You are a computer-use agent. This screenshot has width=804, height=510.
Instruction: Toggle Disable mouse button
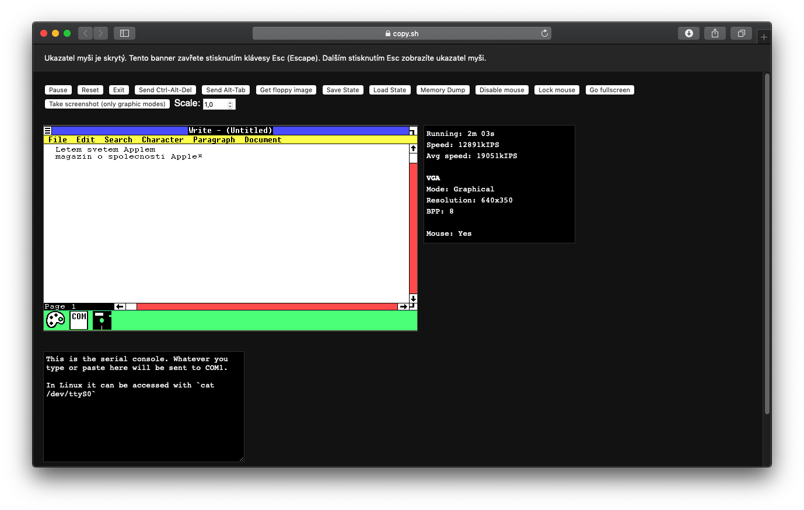(502, 90)
